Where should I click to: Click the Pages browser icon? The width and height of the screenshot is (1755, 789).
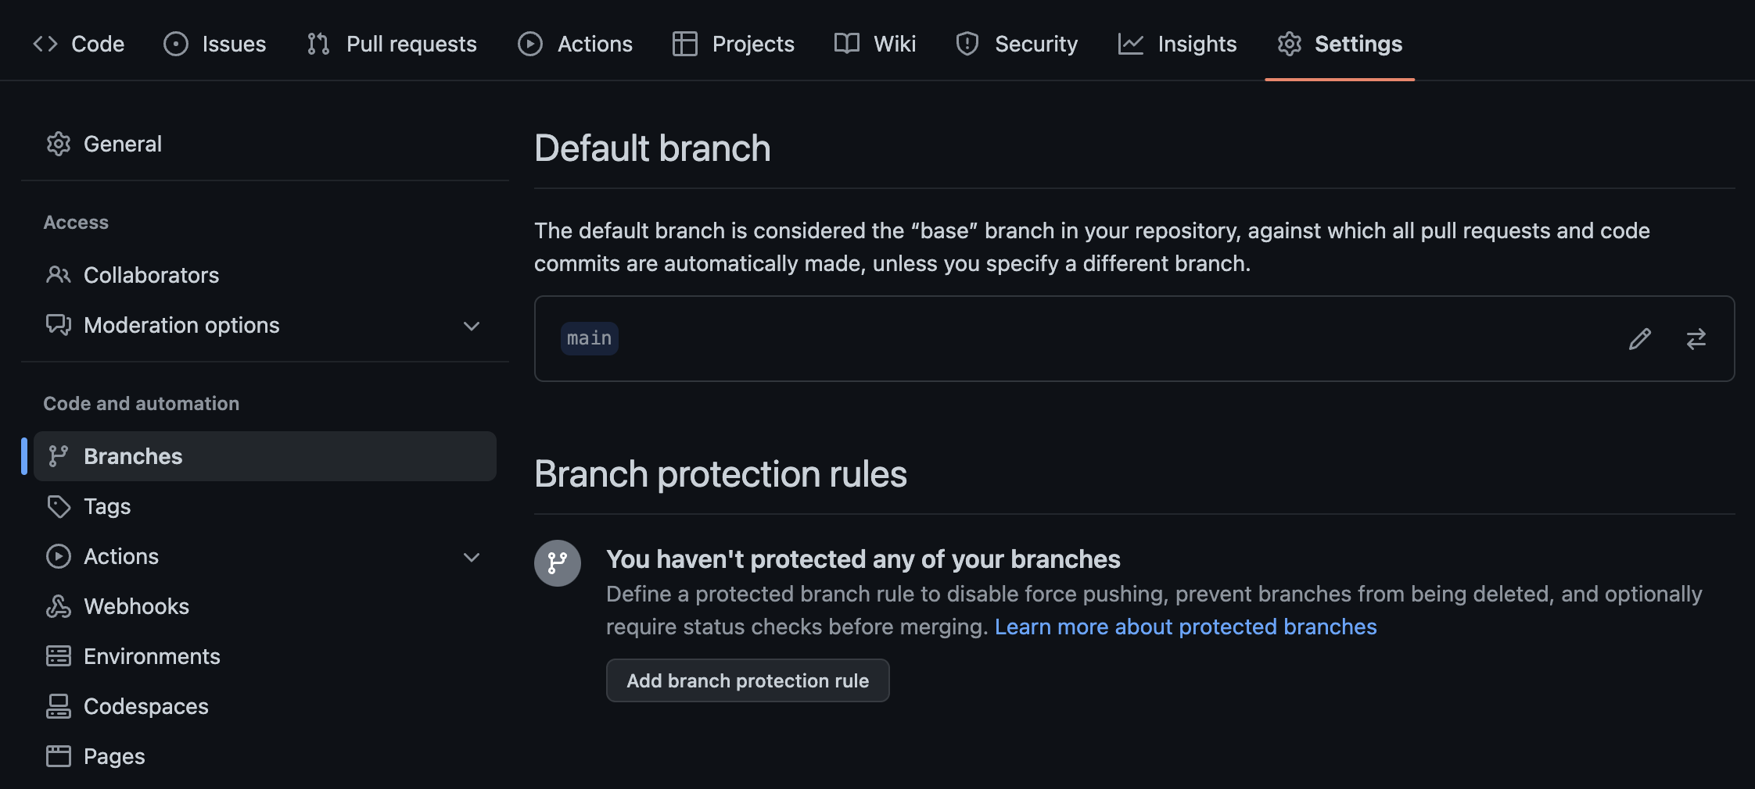tap(58, 755)
